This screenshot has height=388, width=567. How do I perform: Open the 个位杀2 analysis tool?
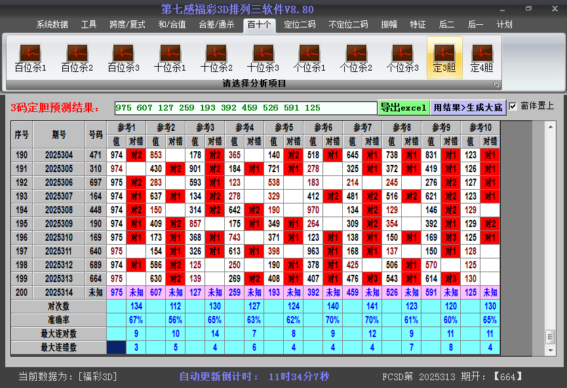[x=356, y=58]
